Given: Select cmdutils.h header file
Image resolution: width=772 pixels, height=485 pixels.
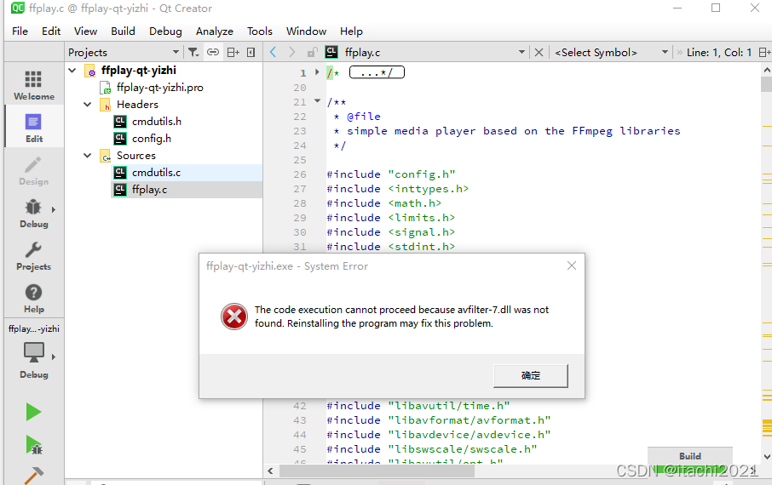Looking at the screenshot, I should pyautogui.click(x=157, y=122).
